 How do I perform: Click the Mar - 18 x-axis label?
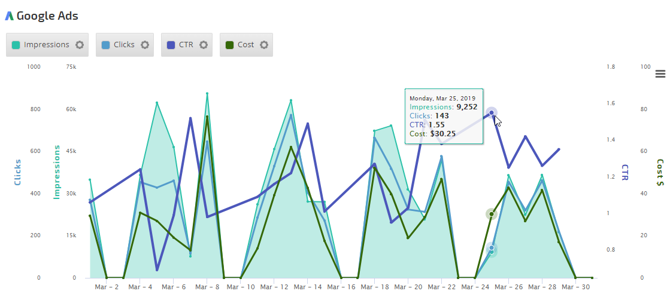(x=374, y=287)
